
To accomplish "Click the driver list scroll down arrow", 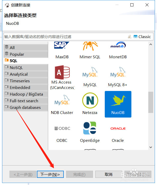I will tap(151, 147).
